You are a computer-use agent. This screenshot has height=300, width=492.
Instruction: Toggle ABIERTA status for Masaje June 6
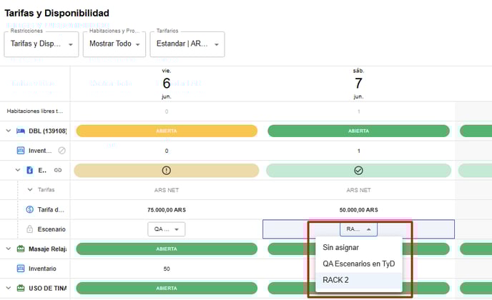pos(166,249)
